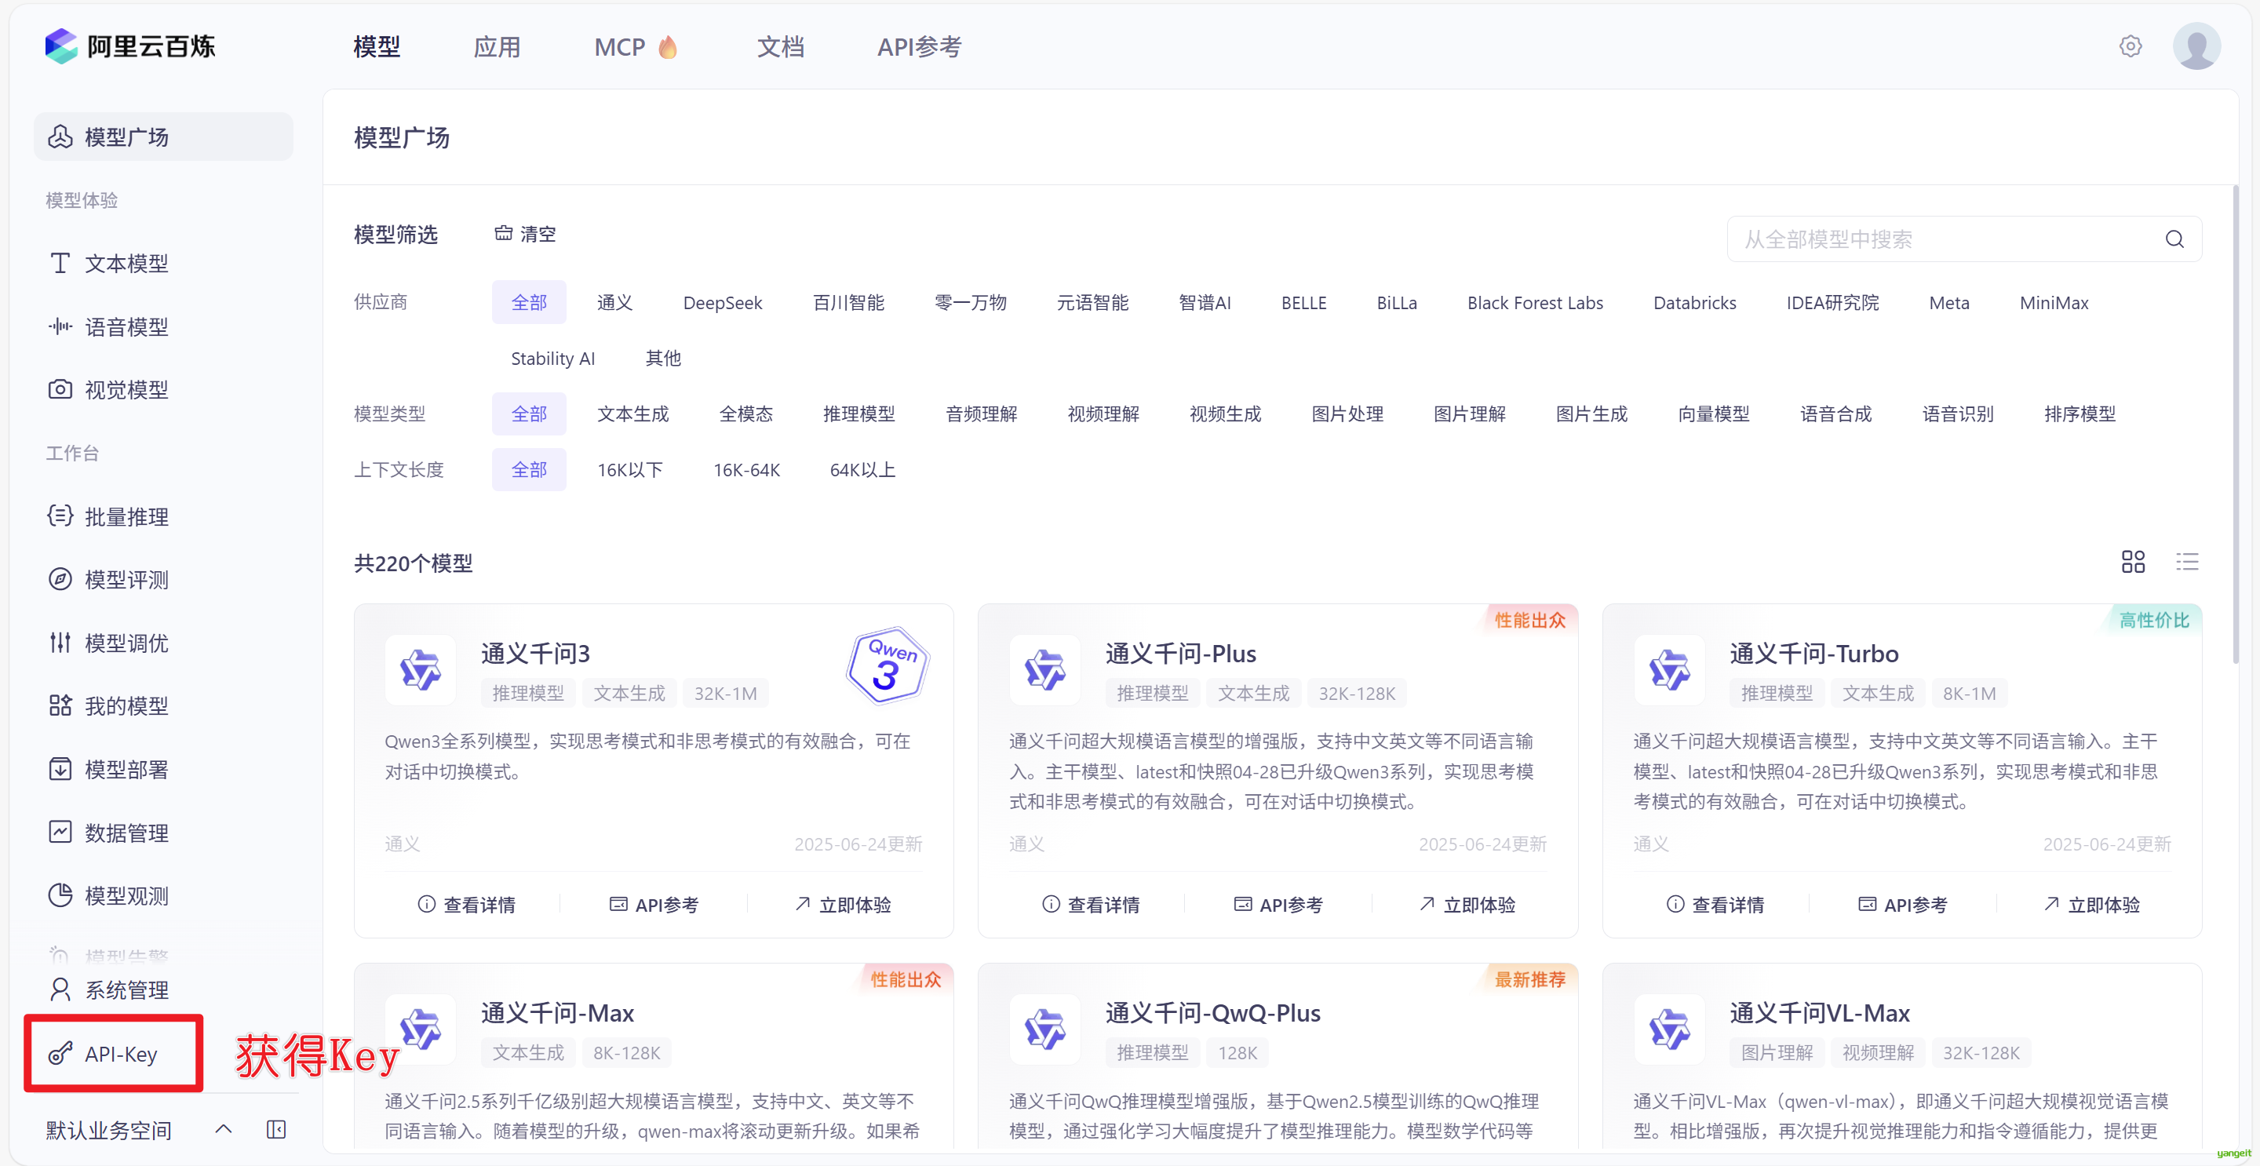Image resolution: width=2260 pixels, height=1166 pixels.
Task: Click the Alibaba Bailian logo
Action: 129,46
